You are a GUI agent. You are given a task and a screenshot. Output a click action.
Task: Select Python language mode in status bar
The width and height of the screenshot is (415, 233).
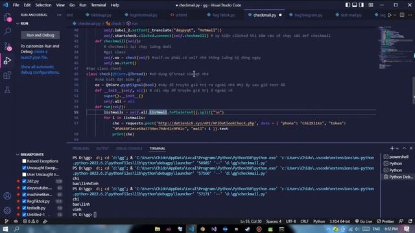pos(319,221)
